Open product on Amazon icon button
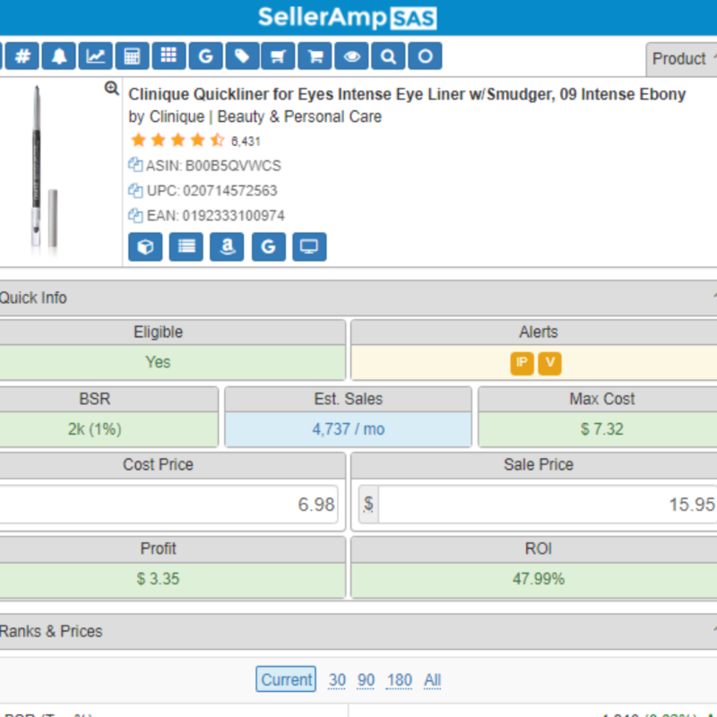The image size is (717, 717). click(227, 247)
